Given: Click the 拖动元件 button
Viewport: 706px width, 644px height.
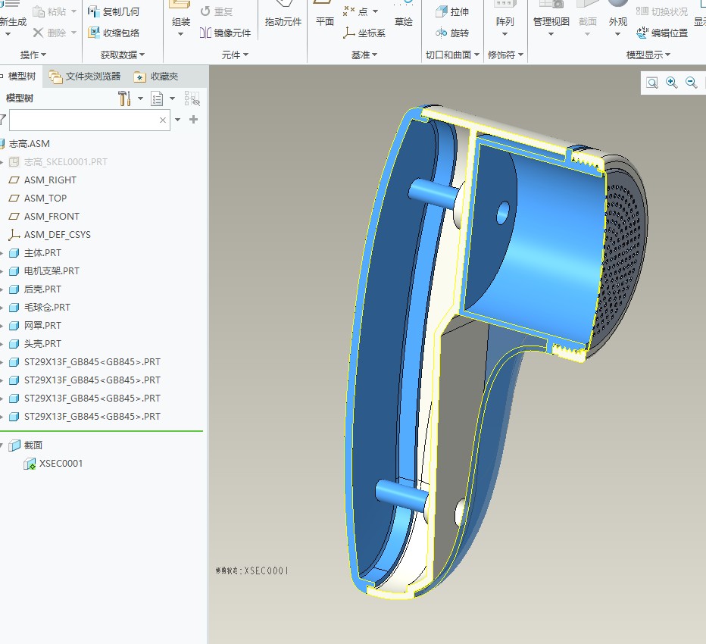Looking at the screenshot, I should pos(283,22).
